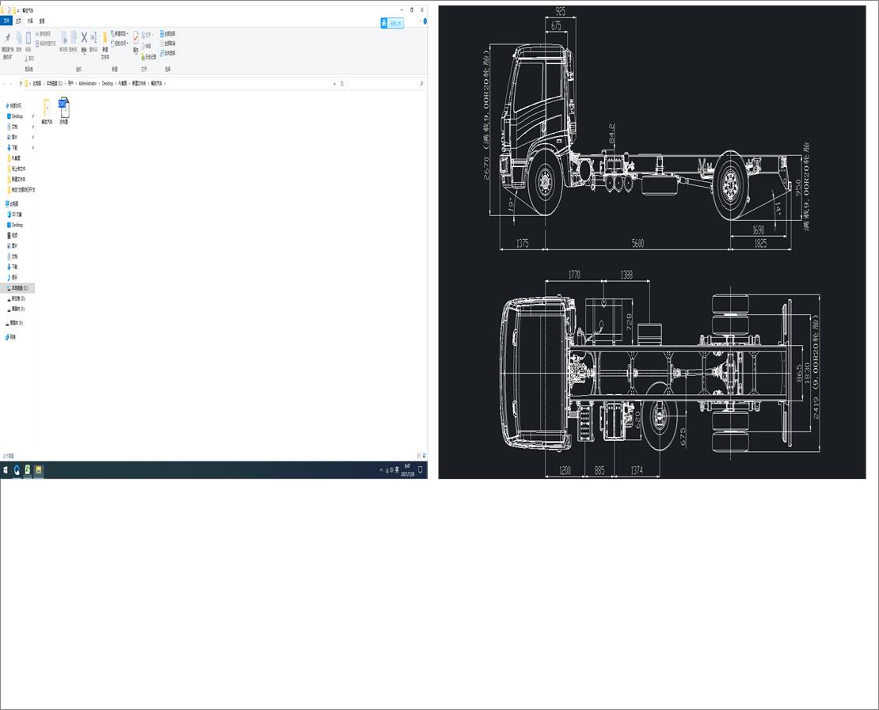Click This PC in the navigation pane

(13, 204)
